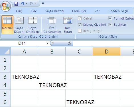Open the Formüller tab
134x107 pixels.
click(79, 11)
